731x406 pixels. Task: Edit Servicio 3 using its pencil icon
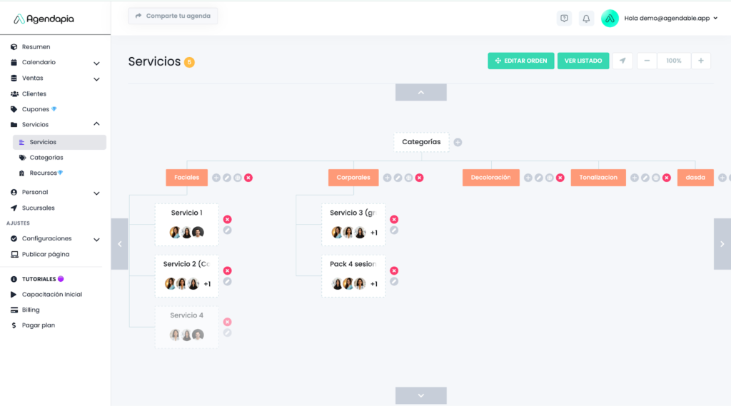click(x=394, y=230)
